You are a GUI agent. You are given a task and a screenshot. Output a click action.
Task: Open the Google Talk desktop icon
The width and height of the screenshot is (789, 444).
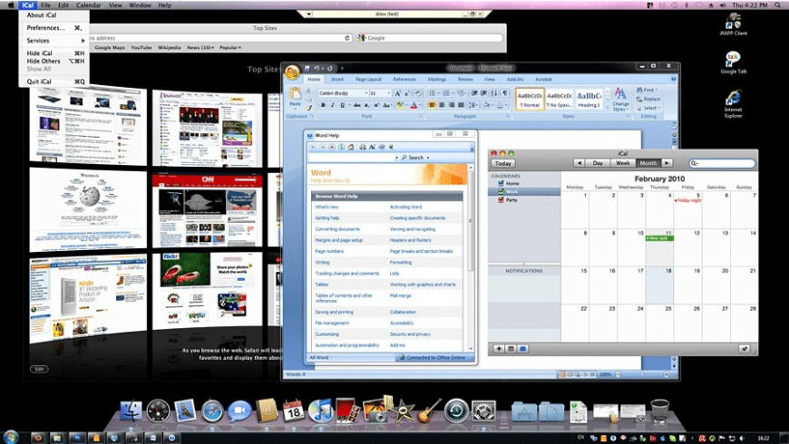point(733,63)
